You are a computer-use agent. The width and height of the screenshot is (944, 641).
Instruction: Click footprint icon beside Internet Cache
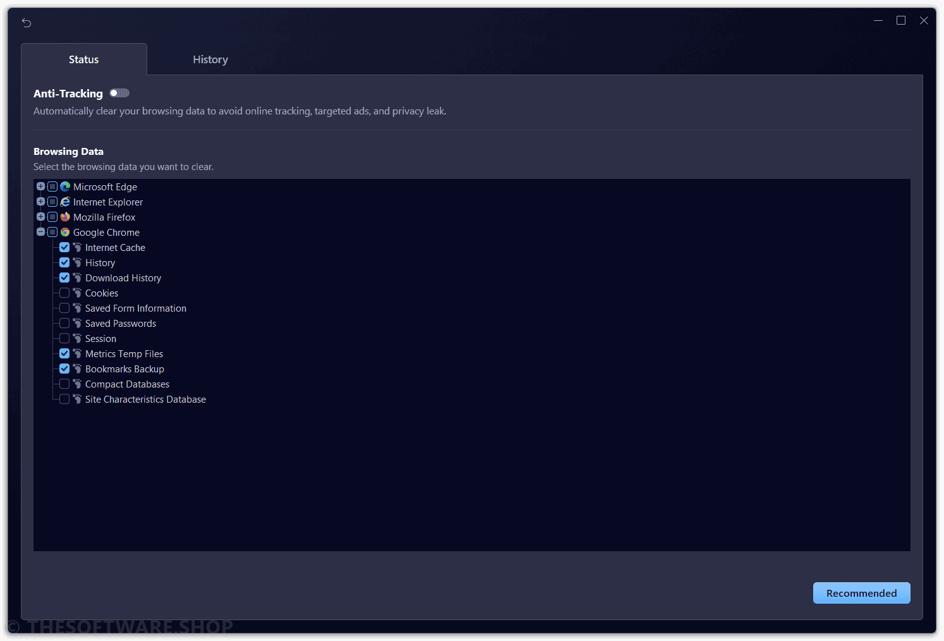click(77, 247)
